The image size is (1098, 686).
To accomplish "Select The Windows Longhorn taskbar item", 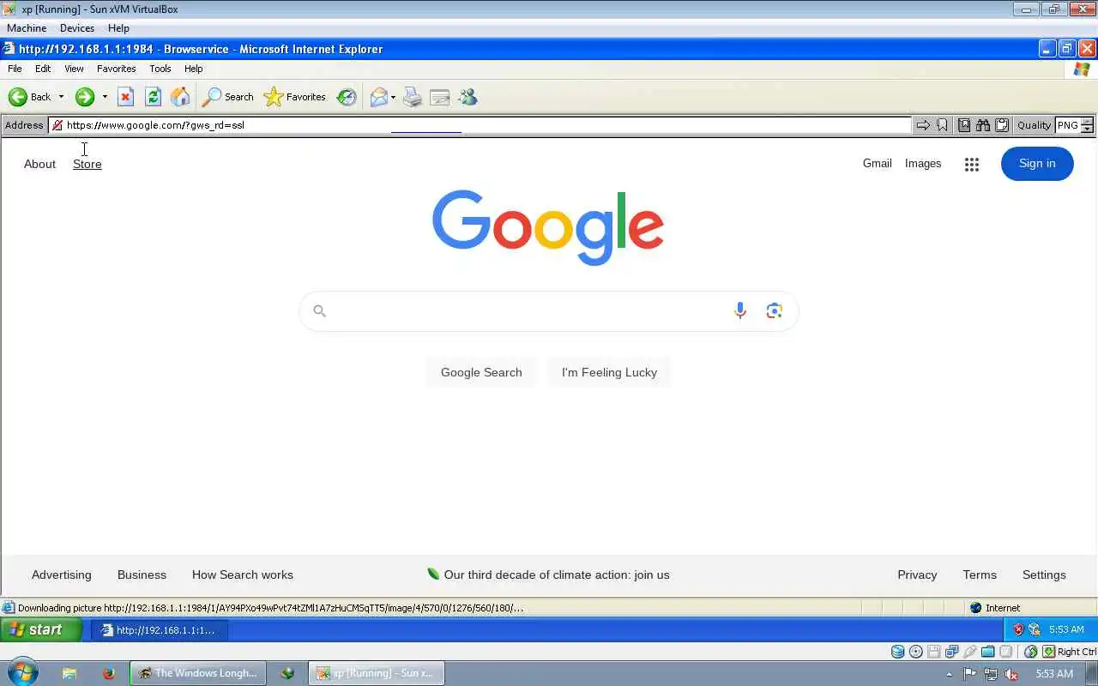I will 198,673.
